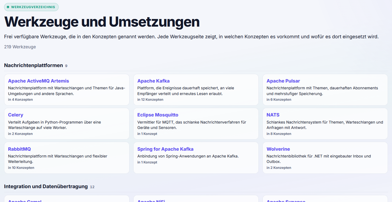Open the Apache Kafka tool link
This screenshot has height=202, width=392.
153,81
